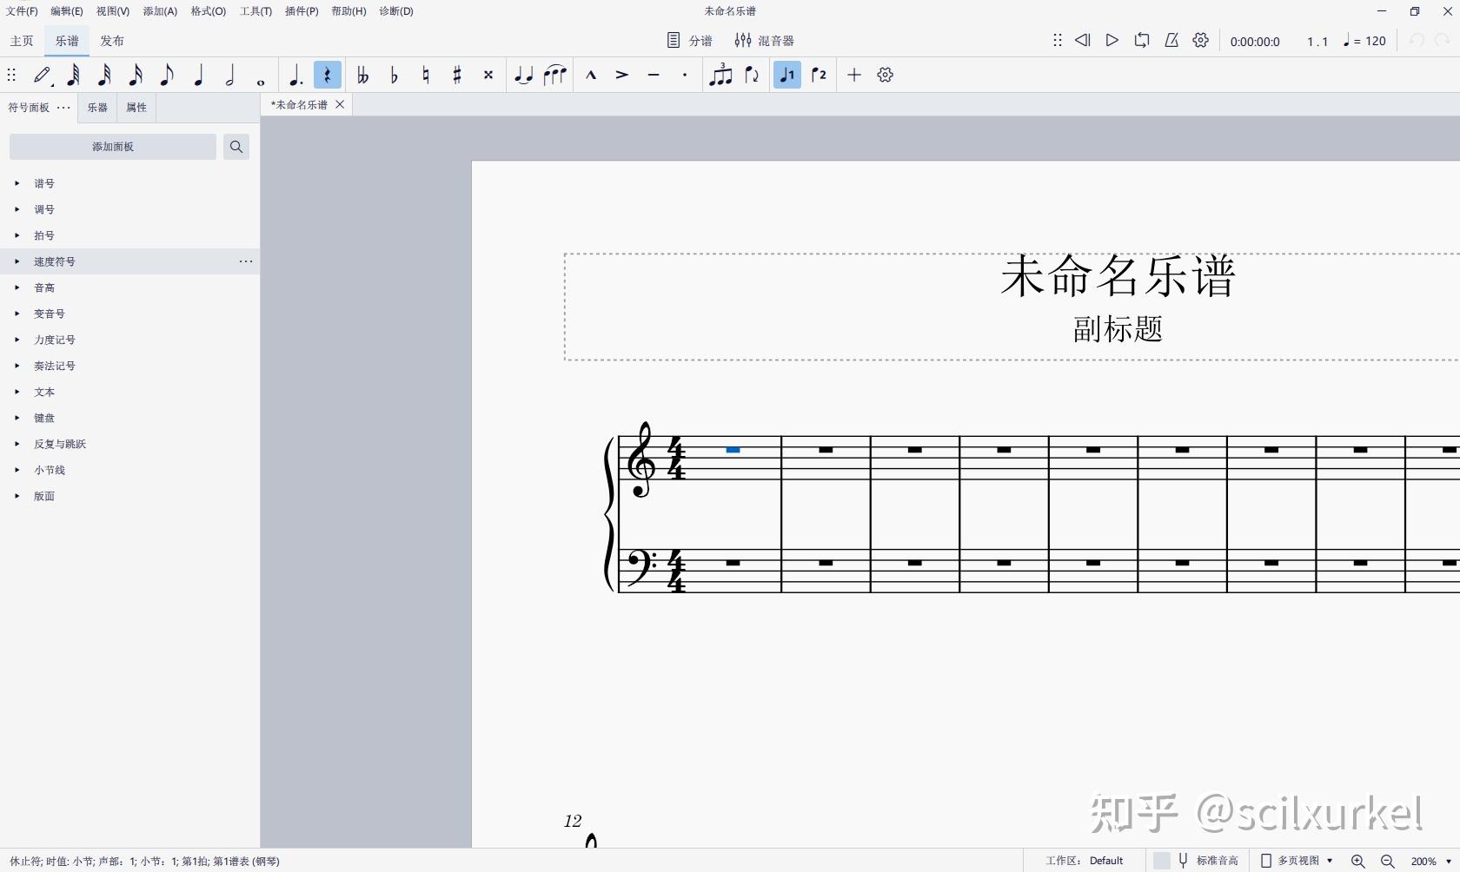Viewport: 1460px width, 872px height.
Task: Add accent articulation
Action: [622, 76]
